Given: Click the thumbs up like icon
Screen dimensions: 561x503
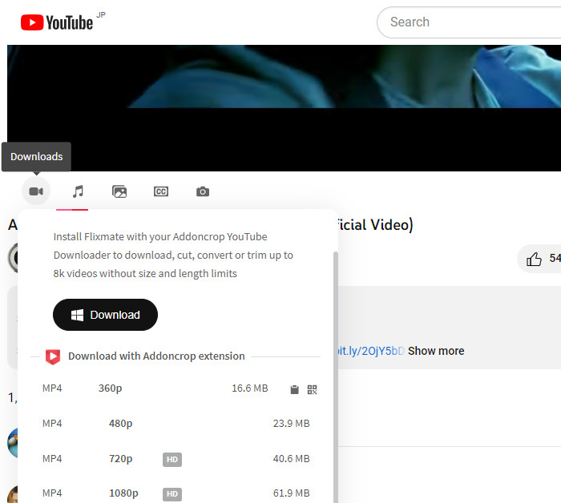Looking at the screenshot, I should 534,259.
